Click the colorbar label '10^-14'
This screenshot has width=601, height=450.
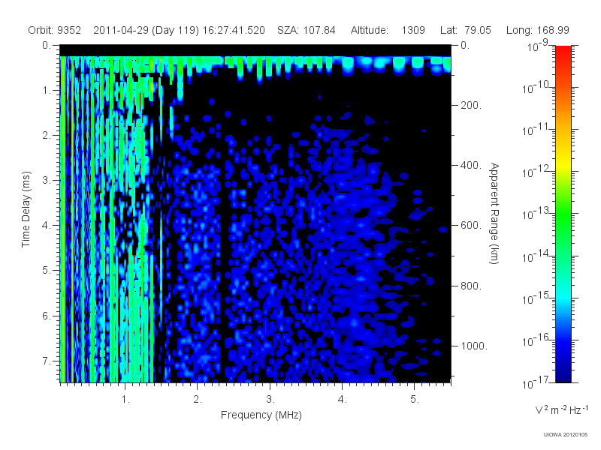tap(537, 256)
